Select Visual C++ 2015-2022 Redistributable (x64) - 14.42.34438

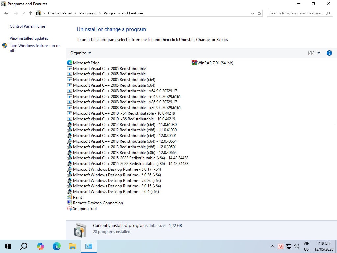[128, 158]
